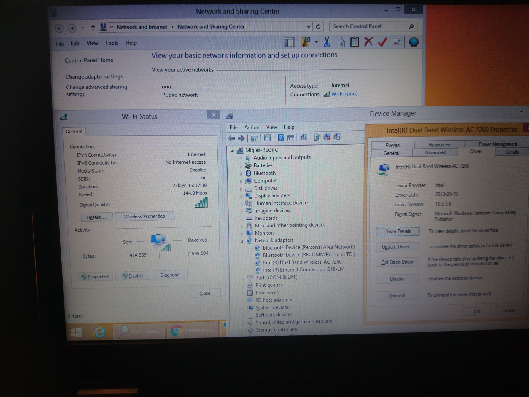Select Bluetooth Device (RFCOMM Protocol TDI)

[309, 254]
